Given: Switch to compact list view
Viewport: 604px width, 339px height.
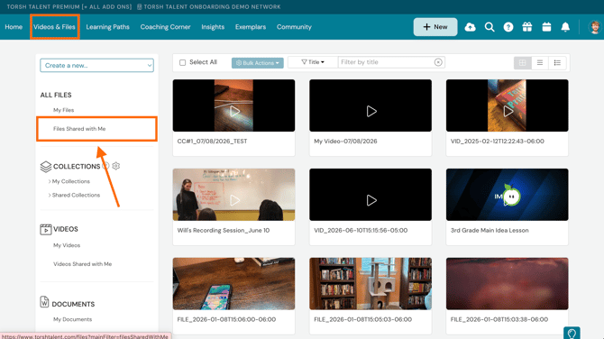Looking at the screenshot, I should point(540,62).
